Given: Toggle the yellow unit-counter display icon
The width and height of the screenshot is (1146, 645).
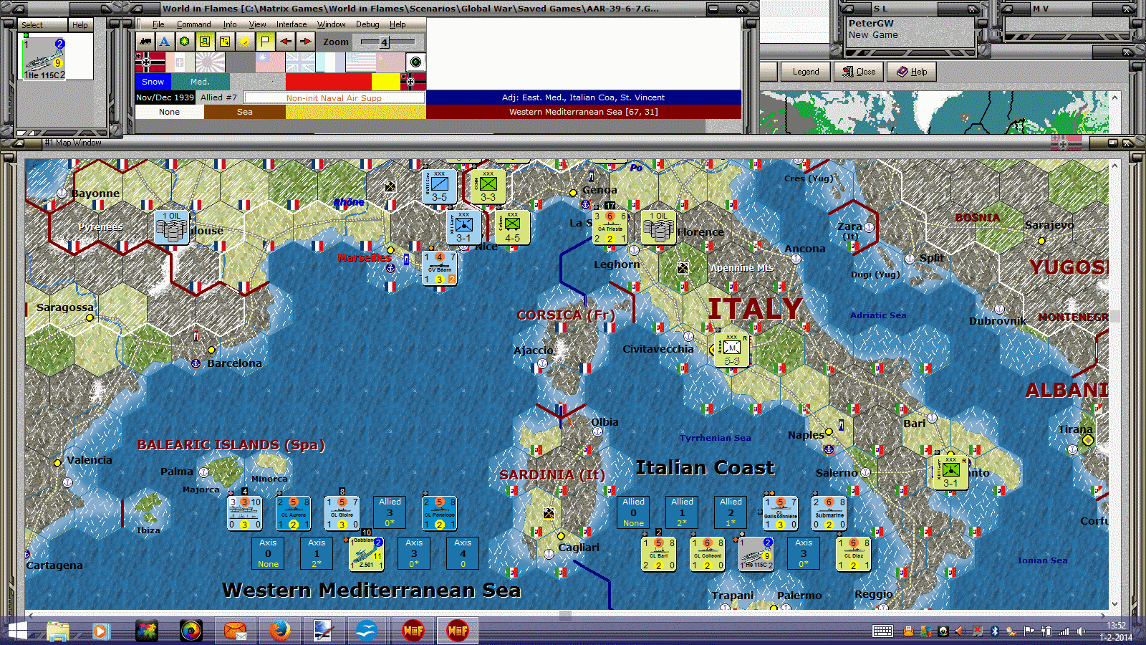Looking at the screenshot, I should click(x=205, y=42).
